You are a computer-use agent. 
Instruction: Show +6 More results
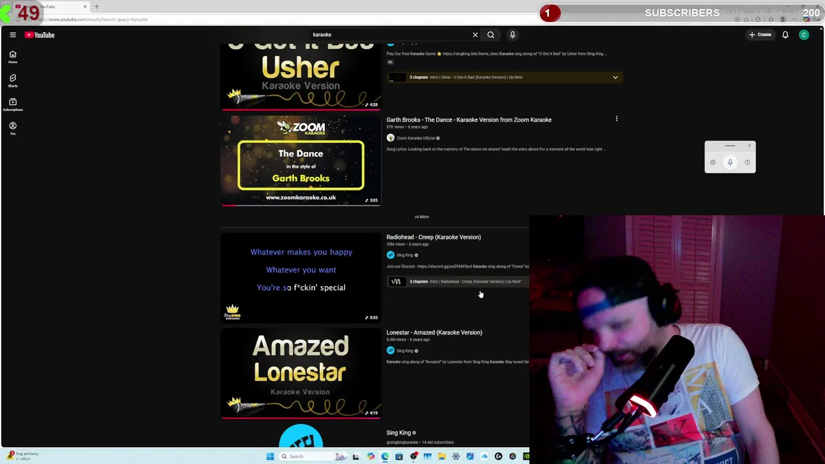[x=422, y=217]
